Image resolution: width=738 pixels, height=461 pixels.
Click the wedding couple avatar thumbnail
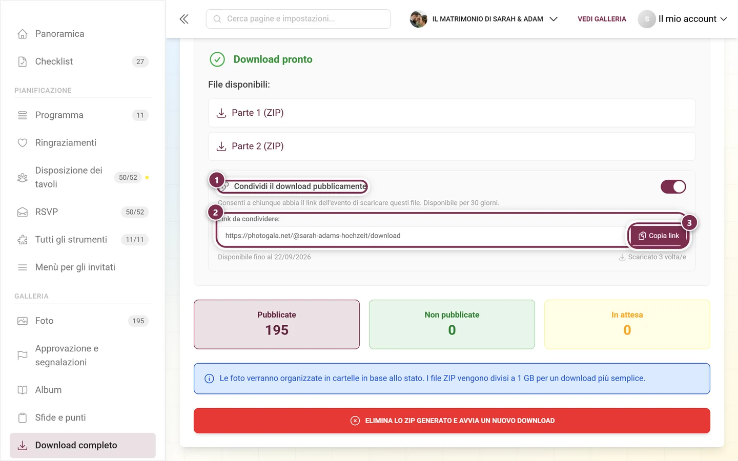(418, 19)
